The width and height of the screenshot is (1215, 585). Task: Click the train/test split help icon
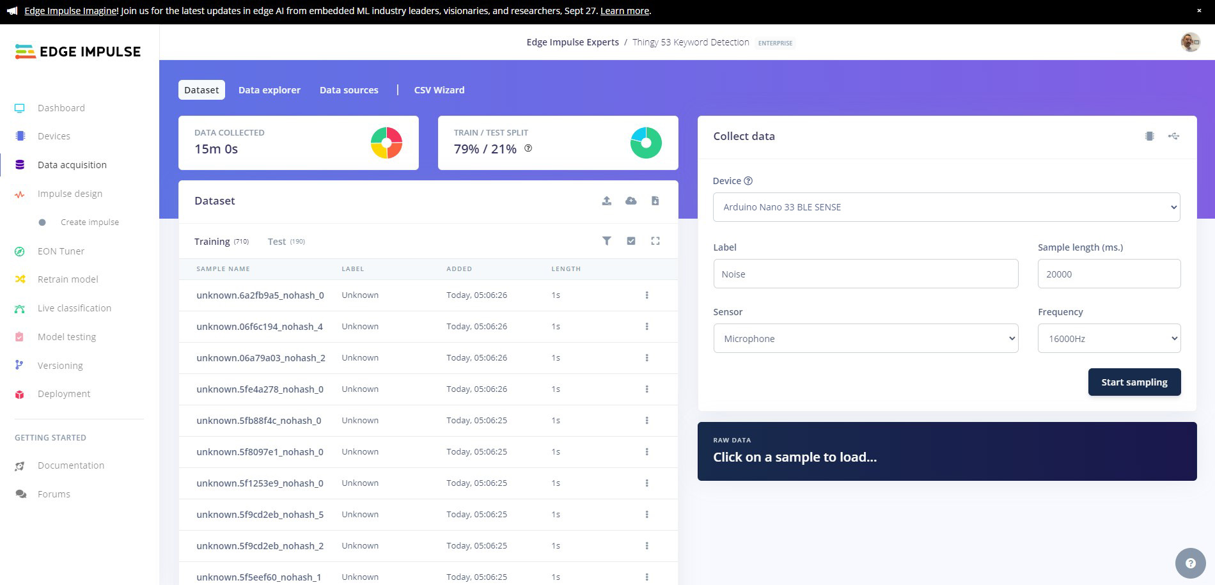[x=528, y=148]
